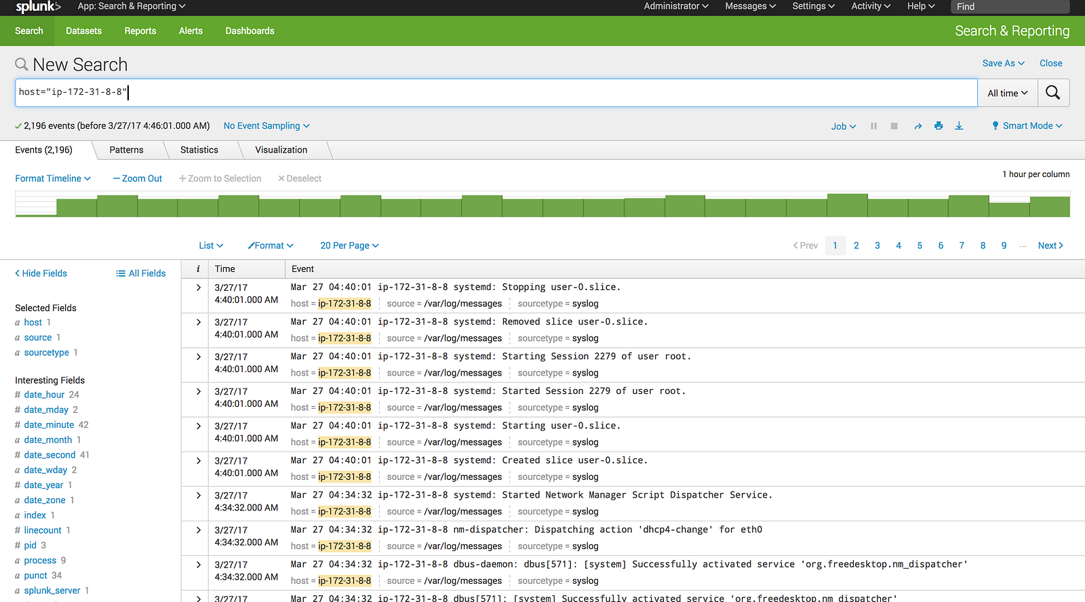The width and height of the screenshot is (1085, 602).
Task: Export results with download icon
Action: (x=959, y=126)
